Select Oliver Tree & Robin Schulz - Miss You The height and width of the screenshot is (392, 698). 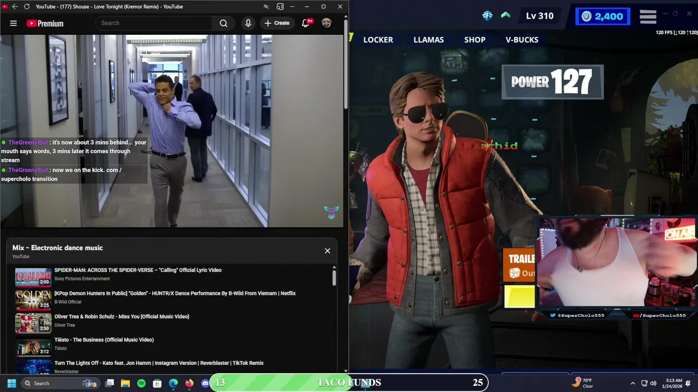122,316
